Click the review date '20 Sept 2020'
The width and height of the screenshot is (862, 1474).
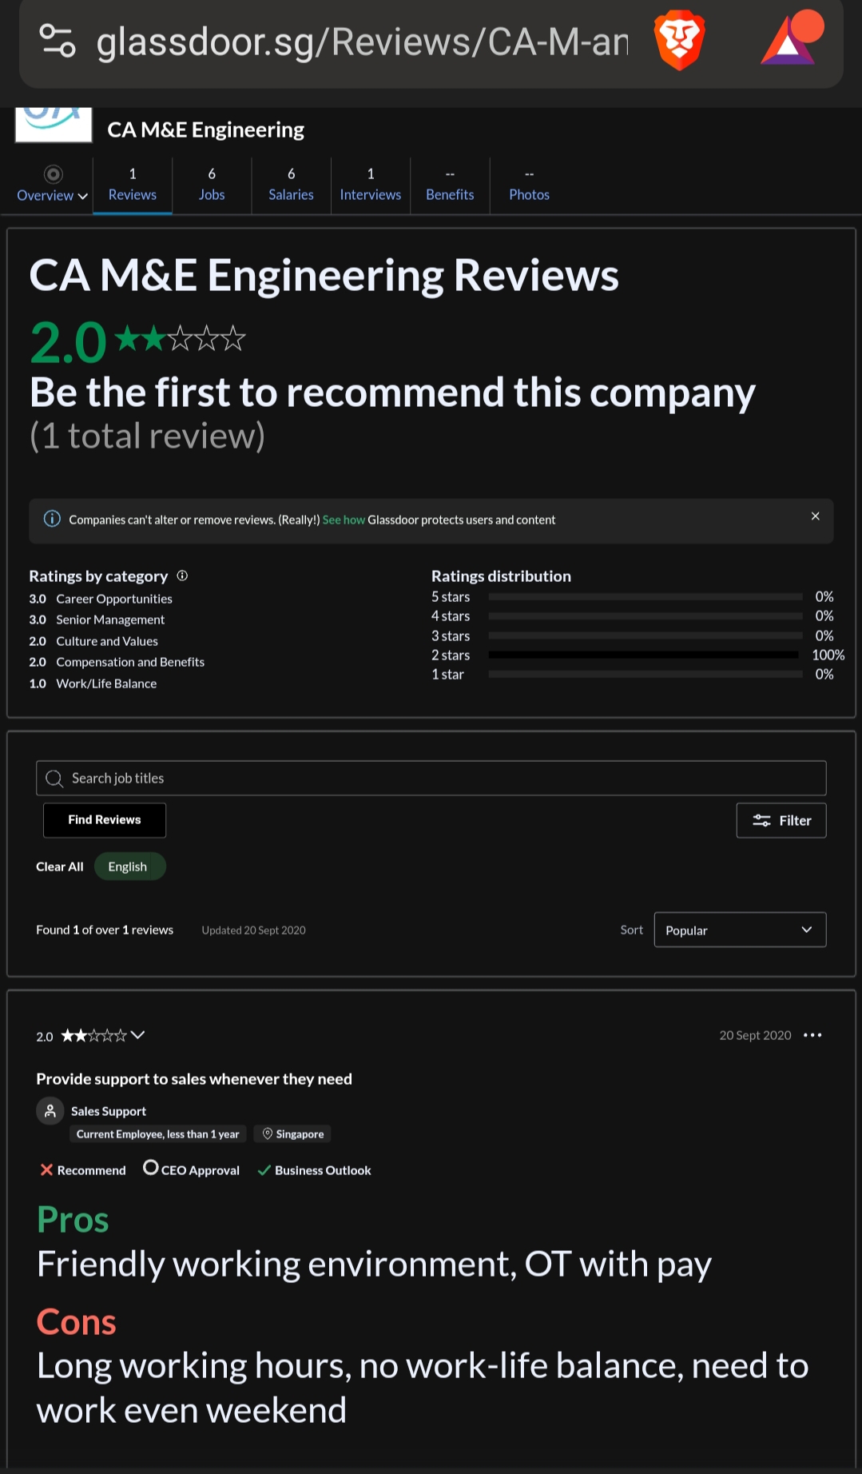click(755, 1035)
